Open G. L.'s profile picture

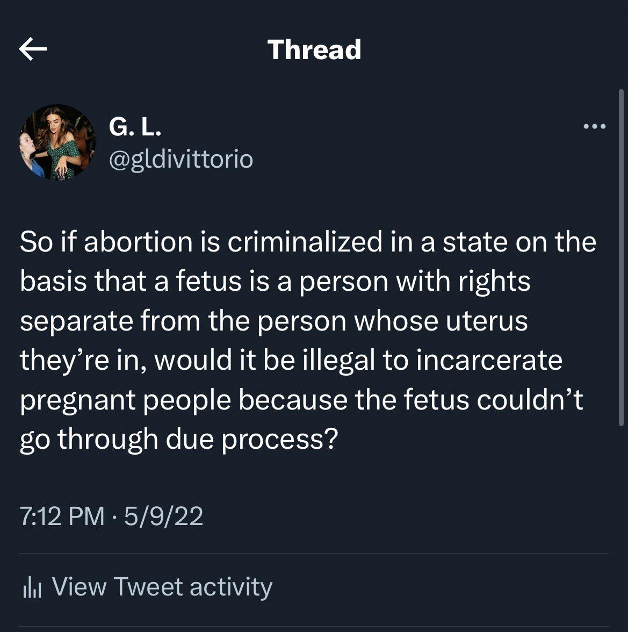(x=57, y=142)
